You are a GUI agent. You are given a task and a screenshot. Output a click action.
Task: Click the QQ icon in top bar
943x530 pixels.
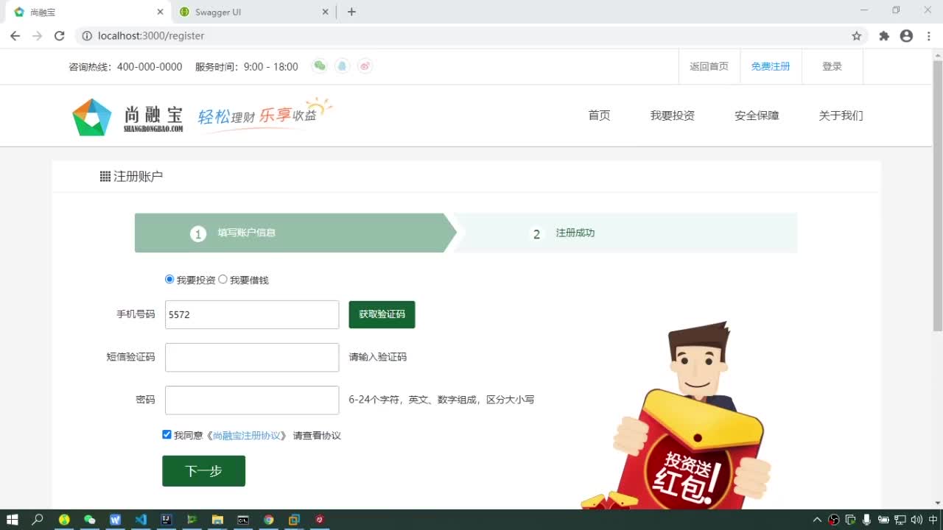click(342, 66)
